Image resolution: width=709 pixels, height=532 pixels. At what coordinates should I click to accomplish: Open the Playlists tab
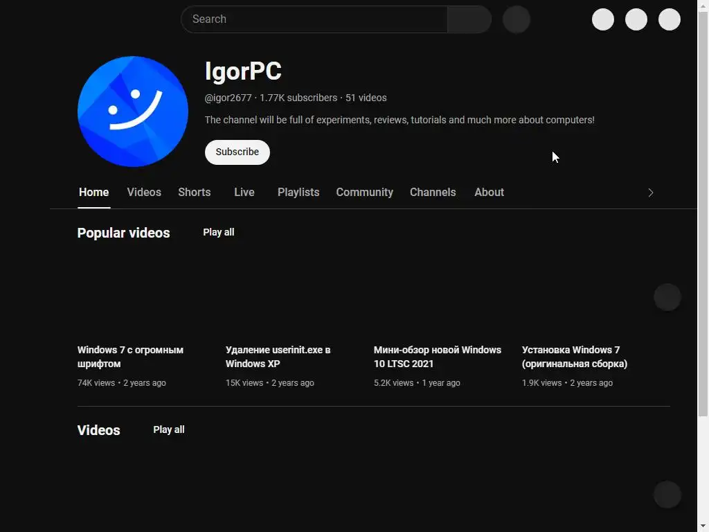[x=298, y=193]
